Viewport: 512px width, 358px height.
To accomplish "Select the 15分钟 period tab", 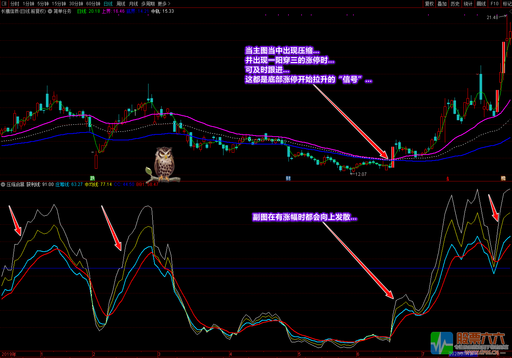I will [59, 4].
